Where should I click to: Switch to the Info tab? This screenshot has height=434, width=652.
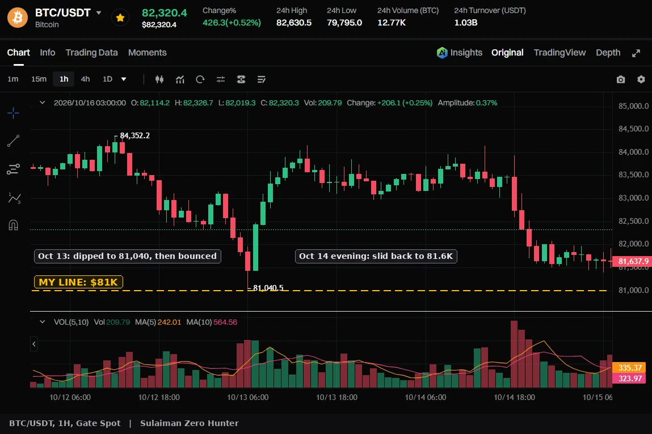(x=48, y=53)
